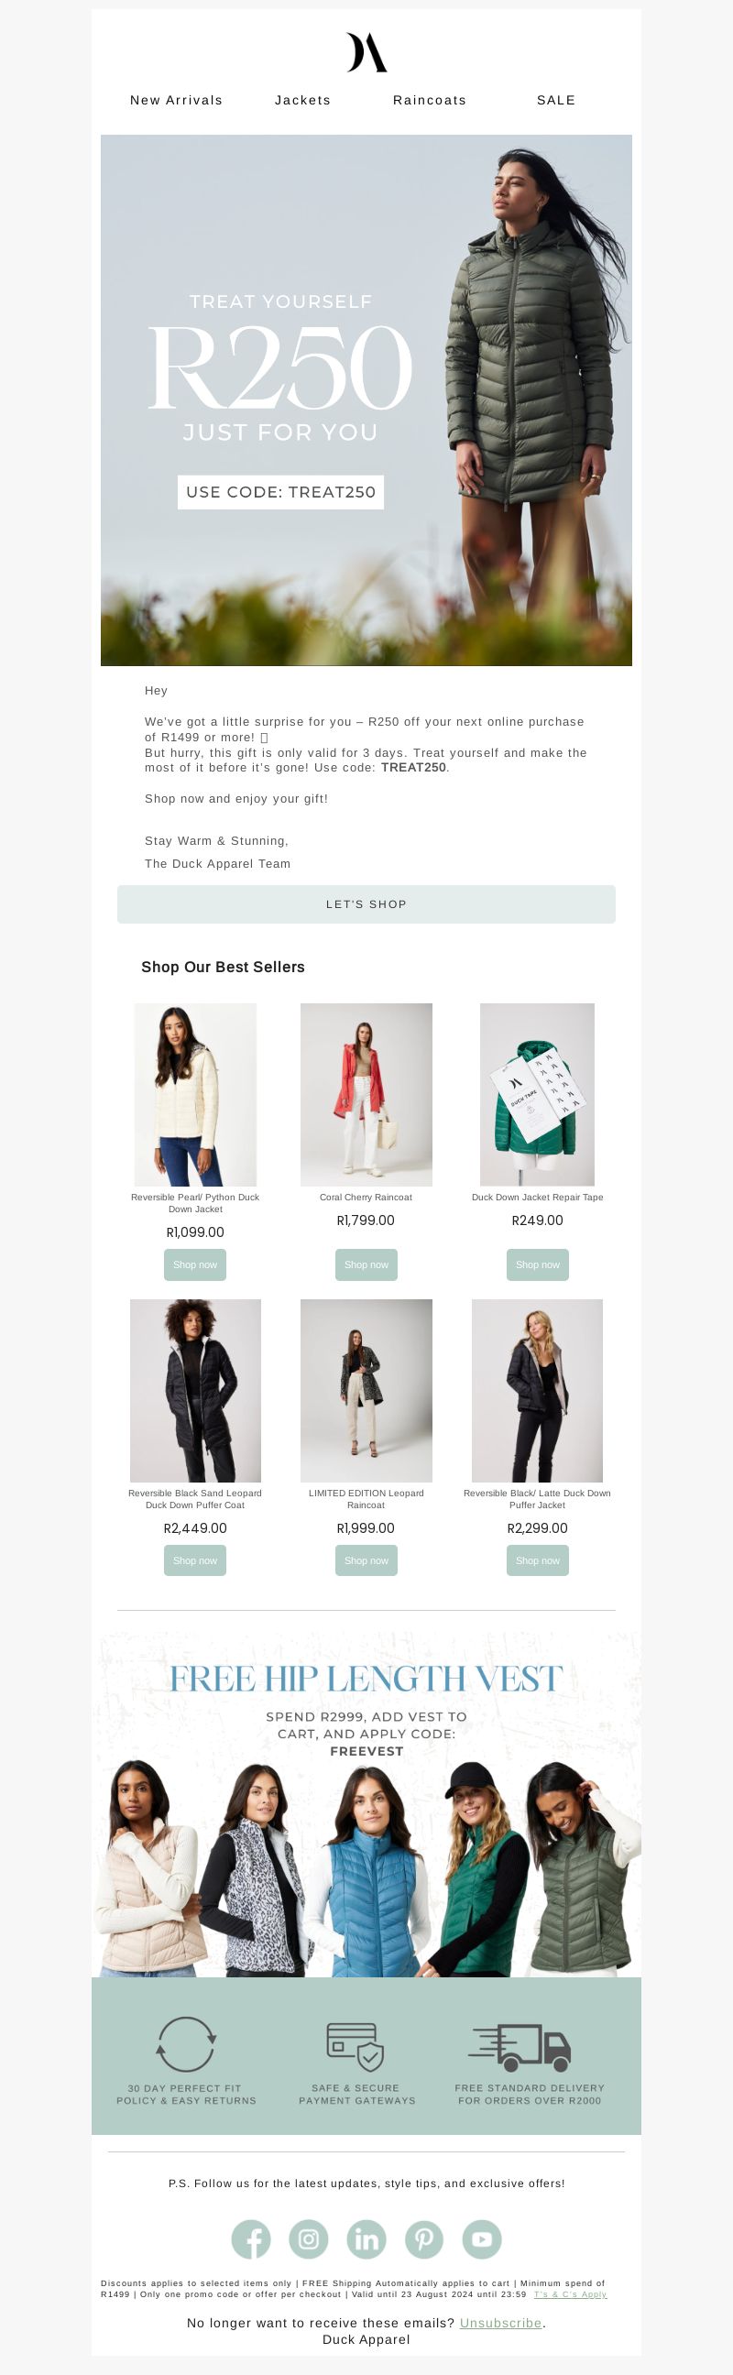Click the free delivery truck icon

click(x=520, y=2047)
